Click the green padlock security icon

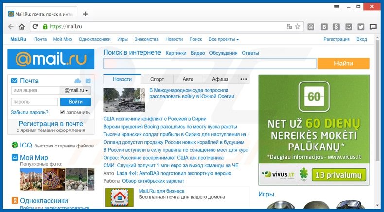[x=45, y=26]
